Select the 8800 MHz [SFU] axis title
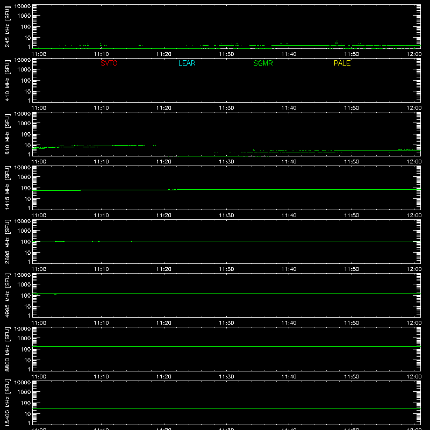Screen dimensions: 430x430 click(x=8, y=349)
